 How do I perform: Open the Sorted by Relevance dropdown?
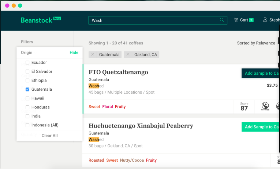[x=258, y=43]
